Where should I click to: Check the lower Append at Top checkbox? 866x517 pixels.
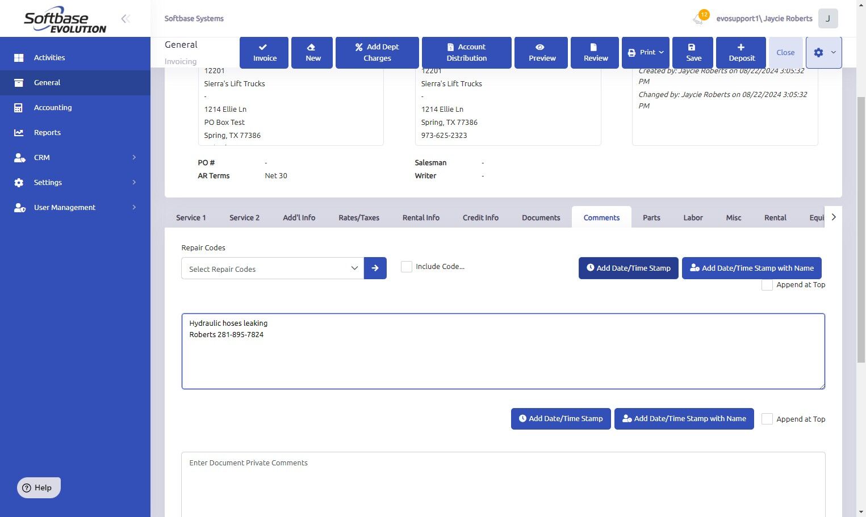767,419
